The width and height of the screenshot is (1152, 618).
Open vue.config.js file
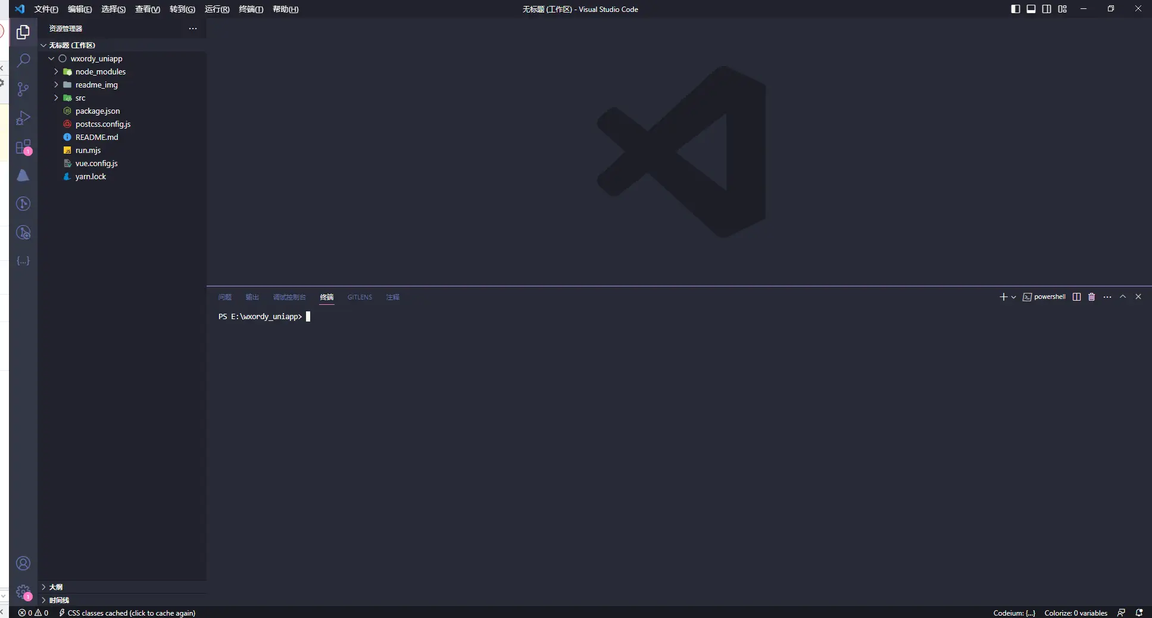point(122,163)
